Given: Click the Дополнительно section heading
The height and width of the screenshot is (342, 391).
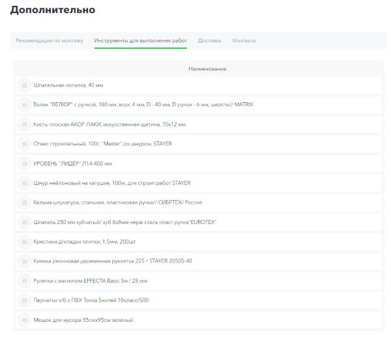Looking at the screenshot, I should 53,10.
